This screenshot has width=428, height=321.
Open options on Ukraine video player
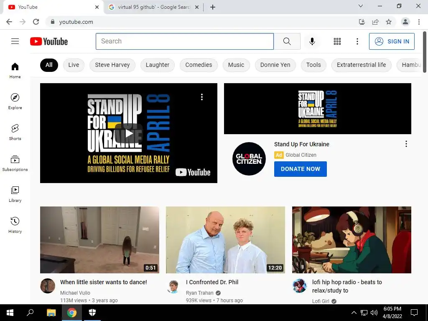(x=202, y=97)
